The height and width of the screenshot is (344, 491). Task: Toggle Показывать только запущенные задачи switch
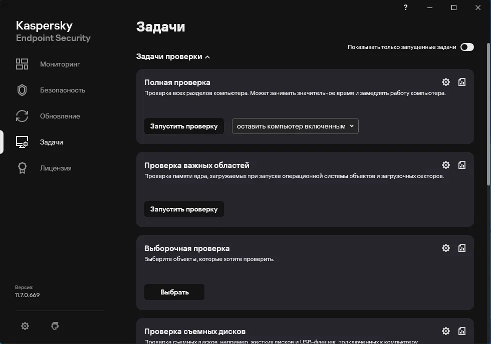(x=467, y=47)
